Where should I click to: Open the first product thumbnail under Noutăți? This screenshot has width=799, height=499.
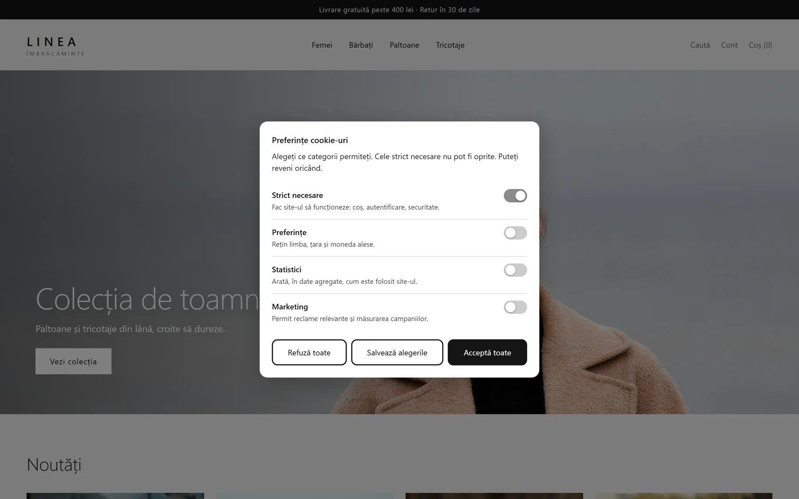click(x=115, y=496)
